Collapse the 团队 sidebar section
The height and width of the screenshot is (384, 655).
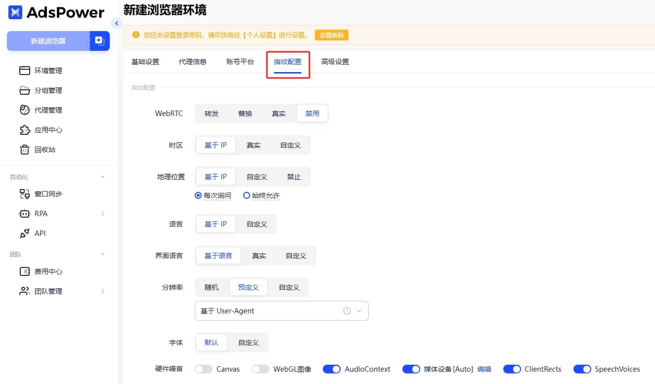pyautogui.click(x=103, y=254)
